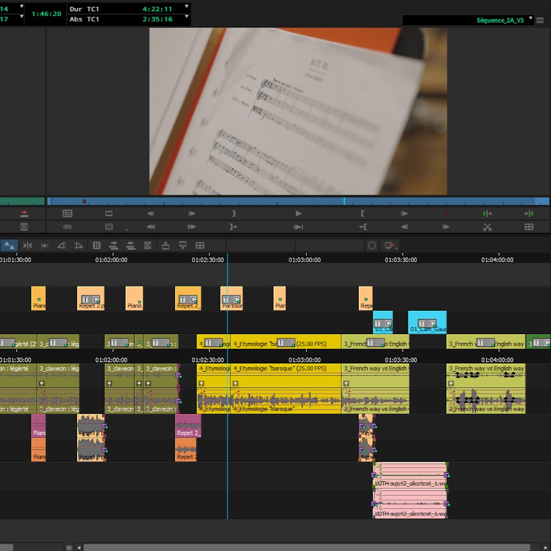
Task: Click the Dur TC1 label
Action: pyautogui.click(x=84, y=9)
